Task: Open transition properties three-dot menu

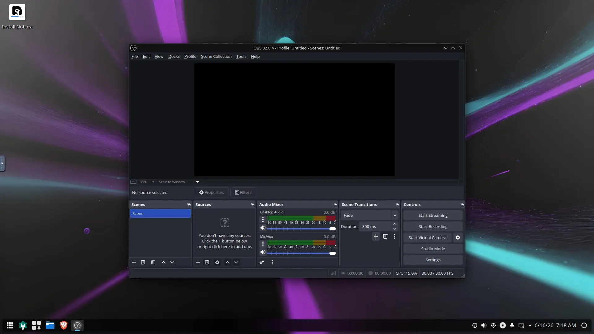Action: click(x=394, y=236)
